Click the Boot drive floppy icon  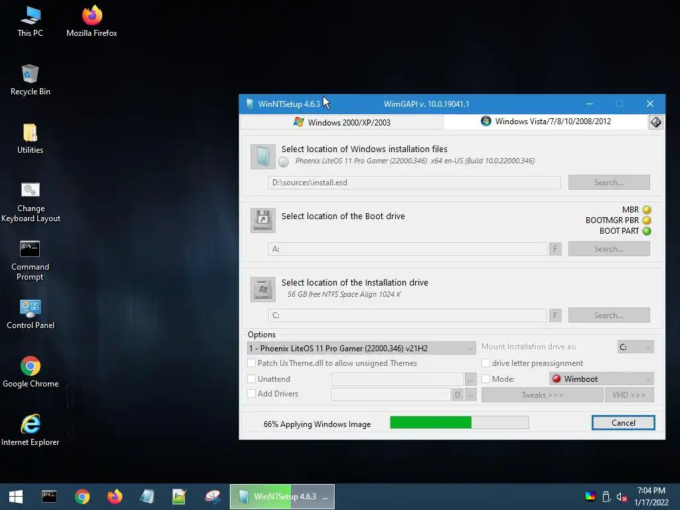263,220
